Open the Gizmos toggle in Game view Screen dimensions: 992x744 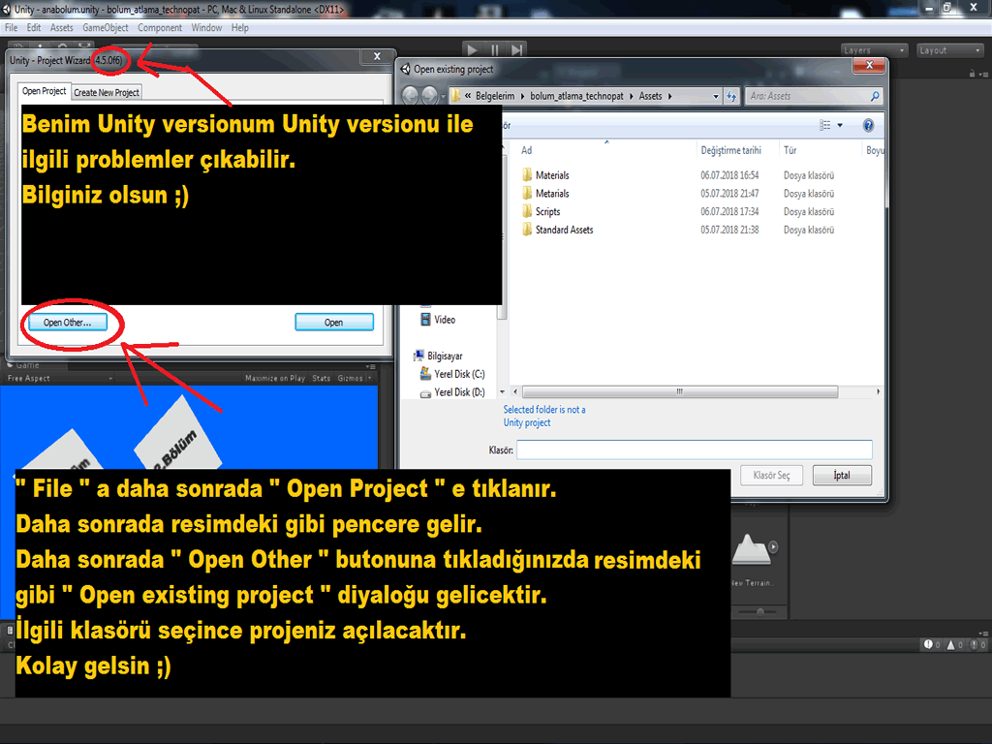pos(350,379)
